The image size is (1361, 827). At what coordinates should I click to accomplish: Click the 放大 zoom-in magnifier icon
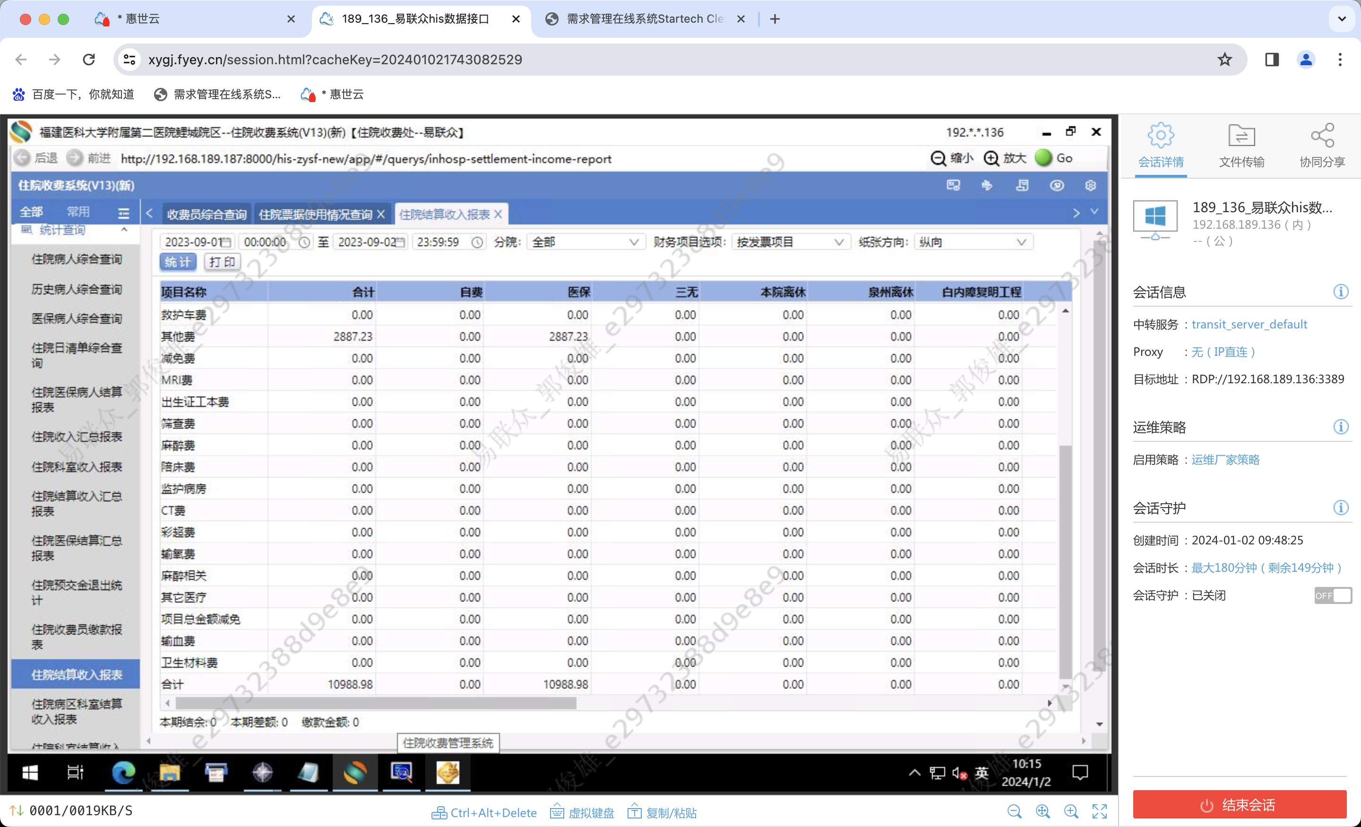[x=991, y=159]
